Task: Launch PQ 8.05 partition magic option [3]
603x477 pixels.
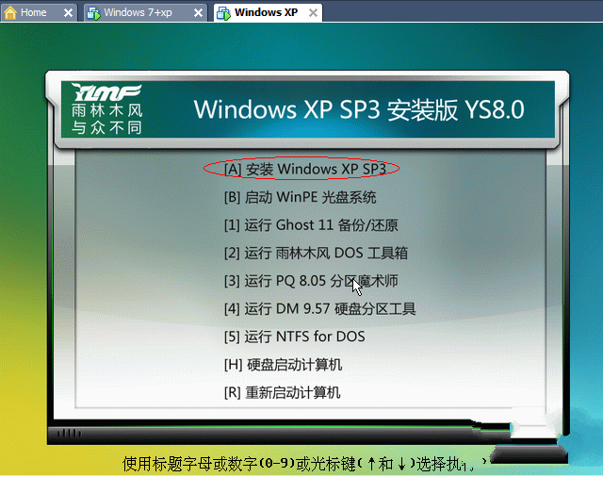Action: [310, 281]
